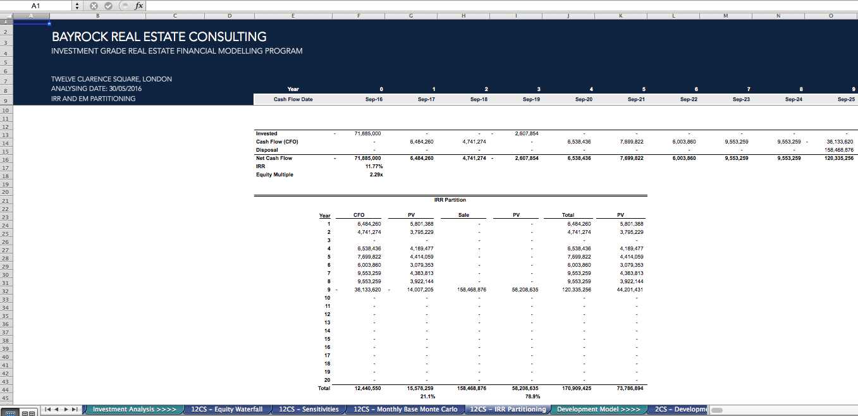Viewport: 858px width, 416px height.
Task: Click the horizontal scrollbar thumb
Action: [x=716, y=410]
